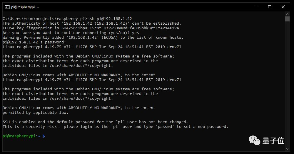Click the WeChat logo watermark

(255, 141)
